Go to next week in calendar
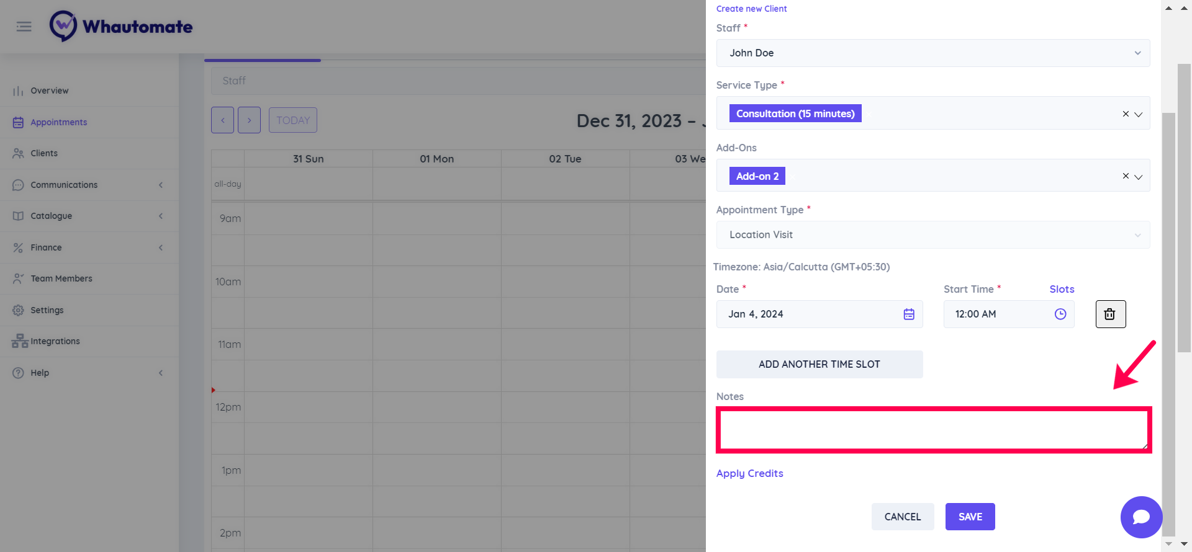 (249, 120)
